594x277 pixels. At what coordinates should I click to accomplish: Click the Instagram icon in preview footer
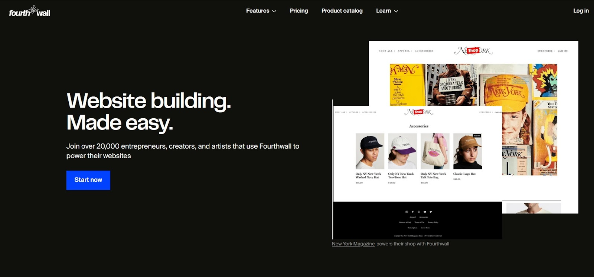[407, 212]
